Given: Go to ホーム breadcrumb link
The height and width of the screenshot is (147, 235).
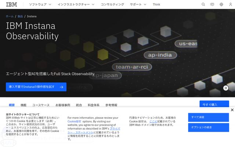Looking at the screenshot, I should pyautogui.click(x=10, y=16).
